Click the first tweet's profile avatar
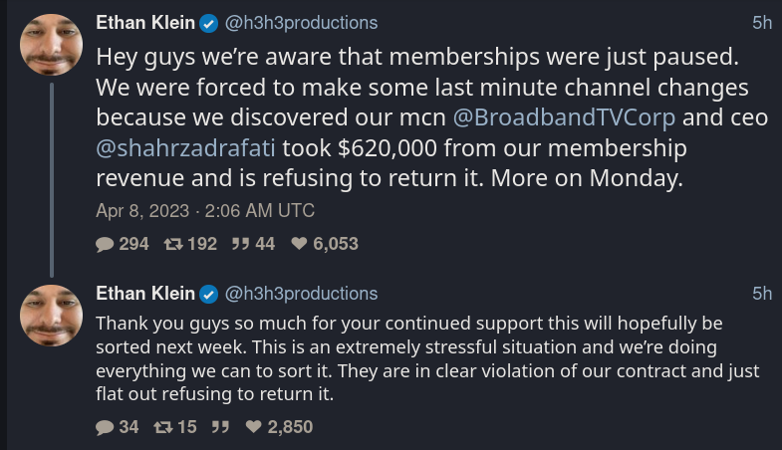782x450 pixels. [52, 45]
